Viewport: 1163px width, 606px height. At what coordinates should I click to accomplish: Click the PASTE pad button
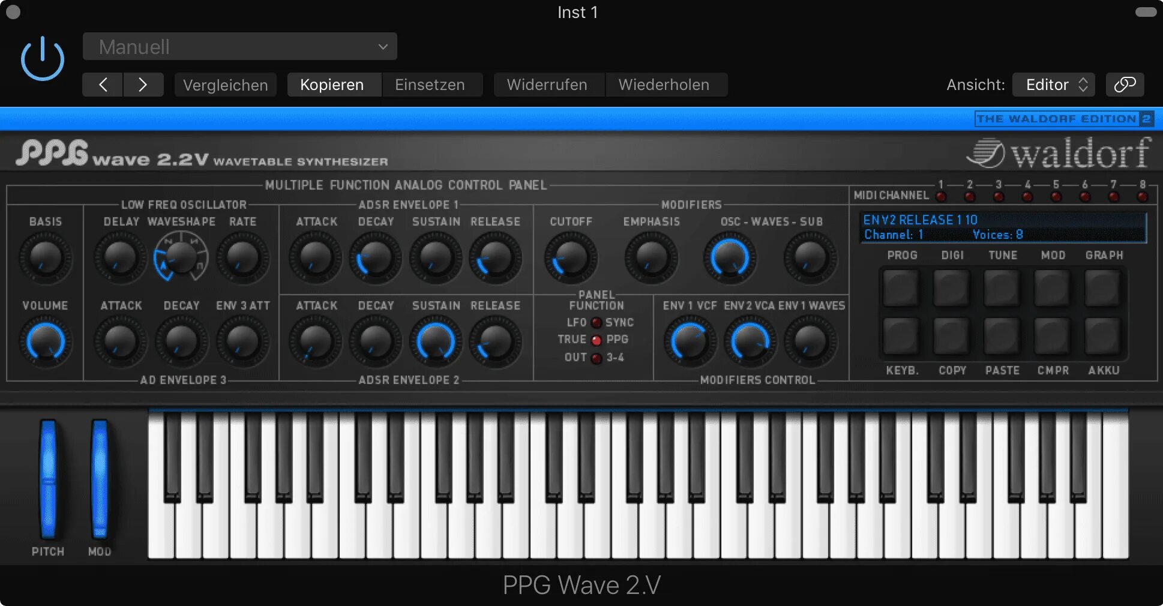click(x=1002, y=336)
